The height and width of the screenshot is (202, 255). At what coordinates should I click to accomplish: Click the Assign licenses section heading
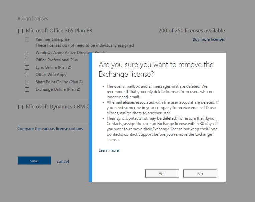coord(33,19)
